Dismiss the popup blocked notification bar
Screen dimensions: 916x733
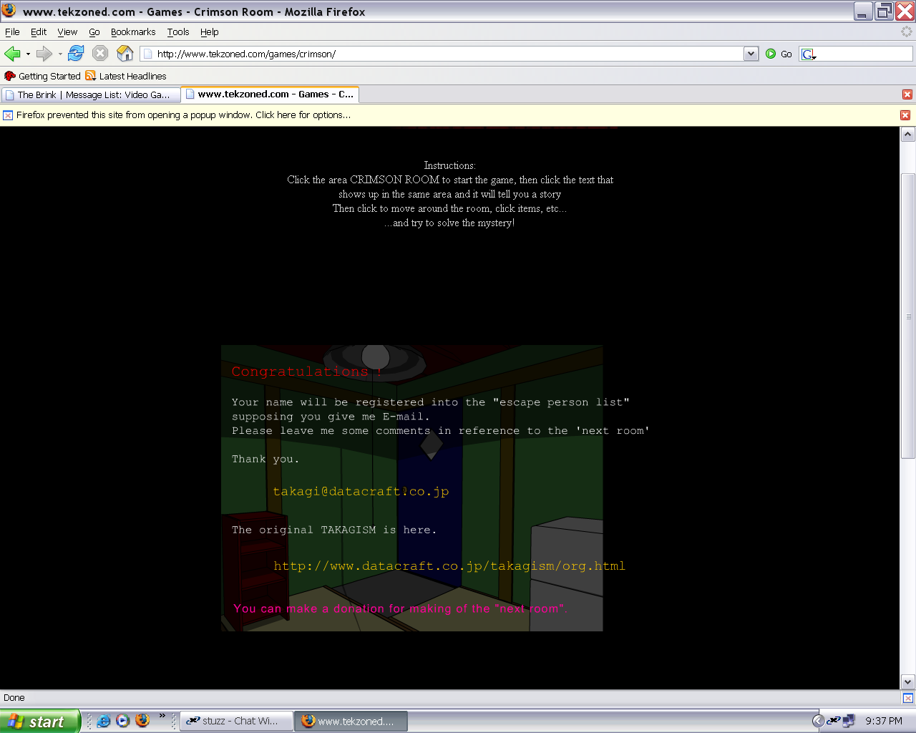tap(905, 115)
